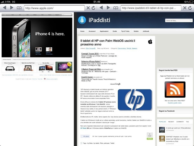This screenshot has width=194, height=146.
Task: Reload the apple.com page
Action: (93, 8)
